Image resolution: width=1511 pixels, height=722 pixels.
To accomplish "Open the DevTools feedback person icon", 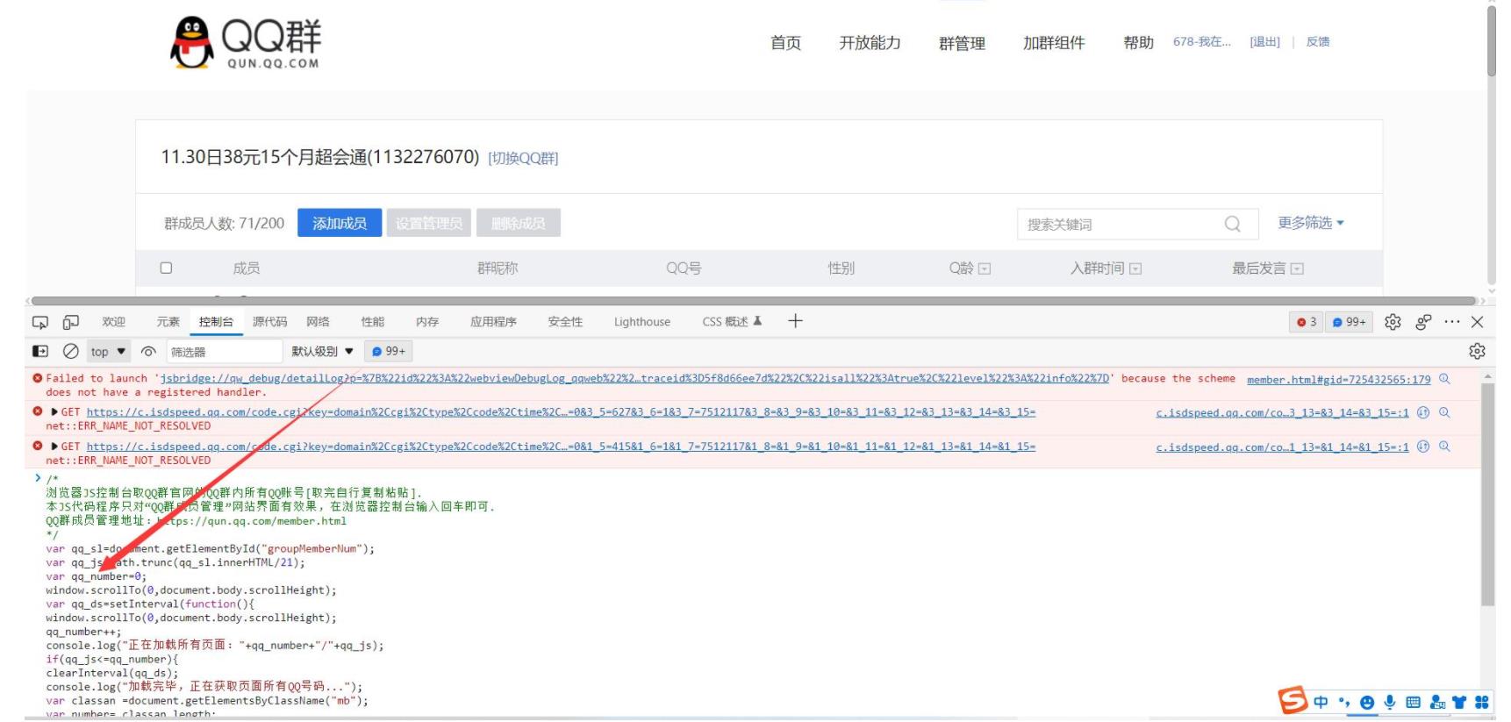I will point(1423,322).
